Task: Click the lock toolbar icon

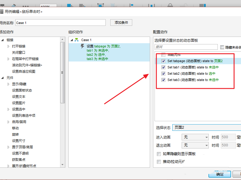Action: tap(170, 4)
